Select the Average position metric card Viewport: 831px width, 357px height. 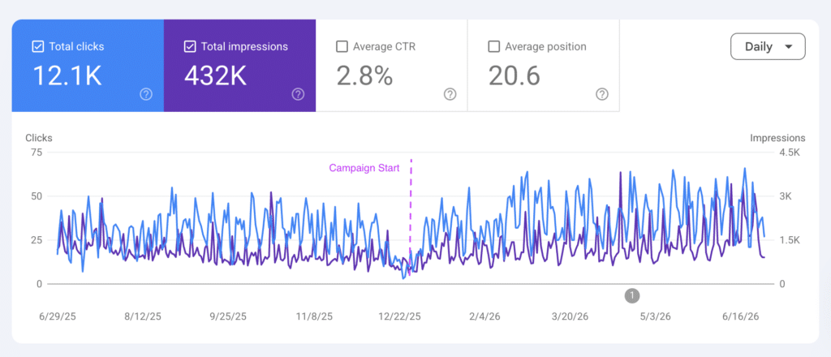coord(543,66)
